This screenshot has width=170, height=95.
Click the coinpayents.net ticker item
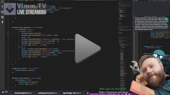tap(48, 93)
